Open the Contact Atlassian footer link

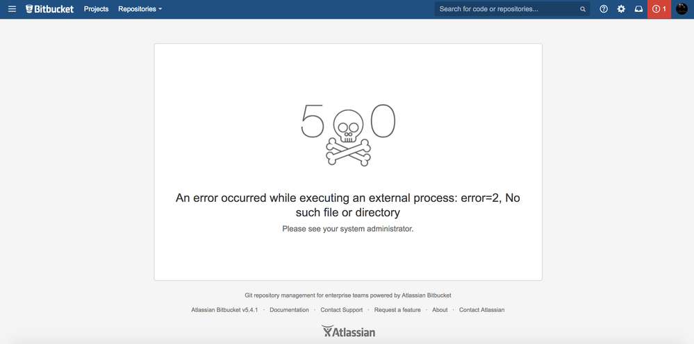(x=481, y=310)
